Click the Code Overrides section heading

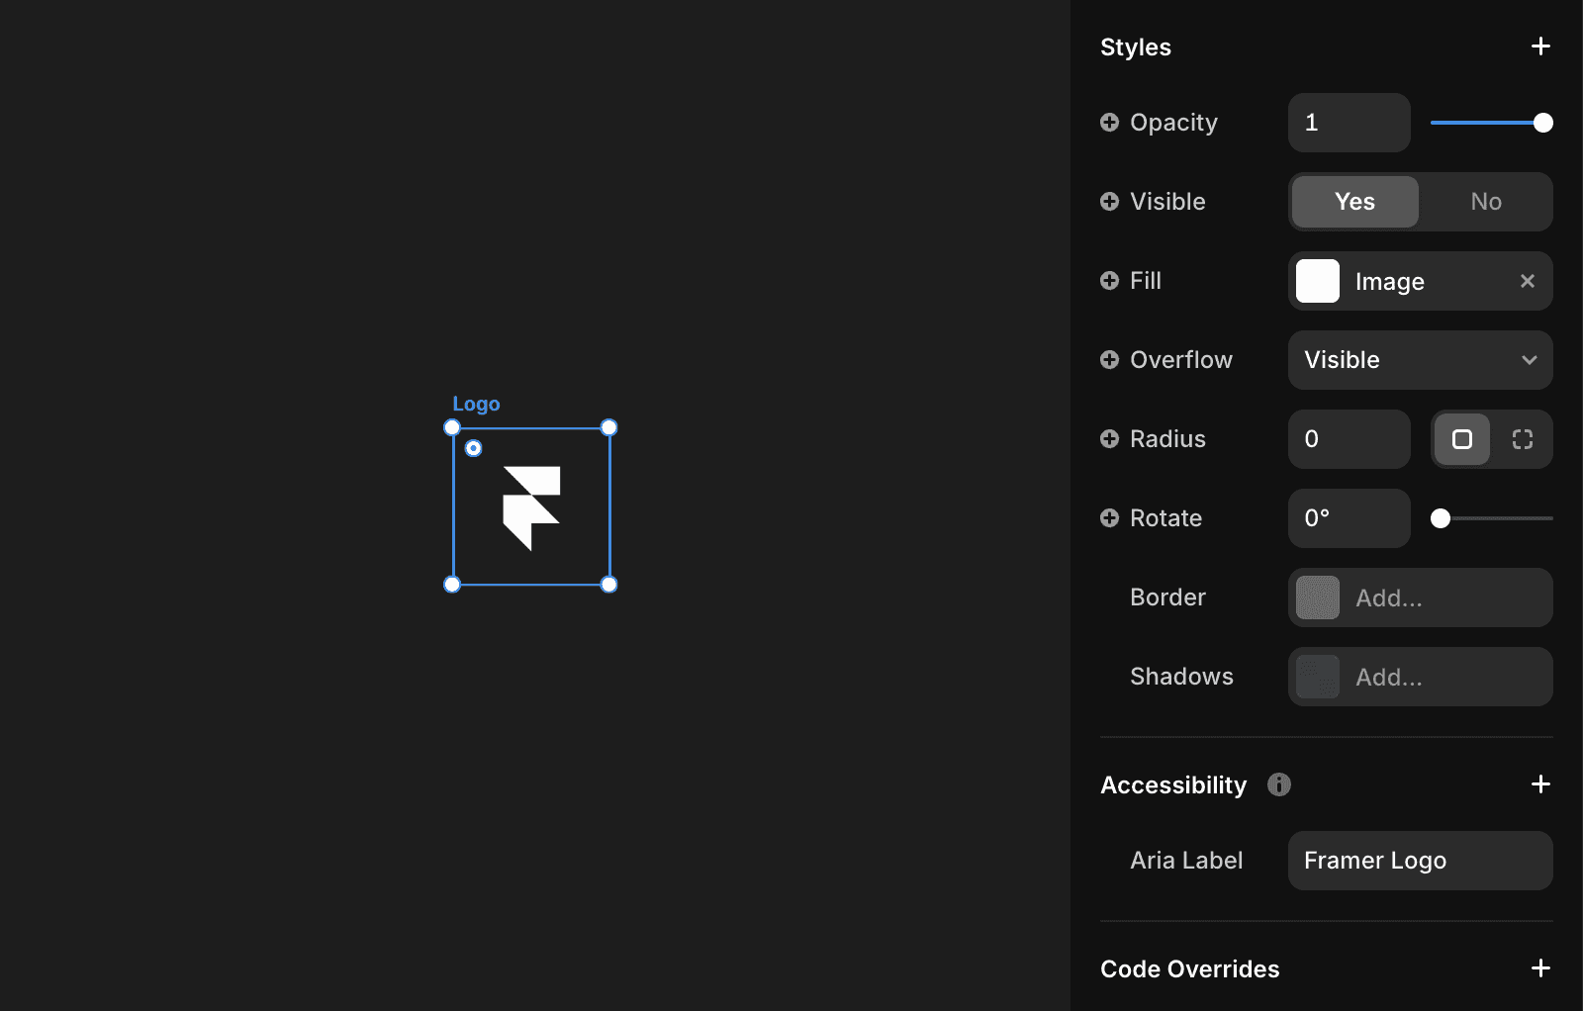click(x=1190, y=969)
